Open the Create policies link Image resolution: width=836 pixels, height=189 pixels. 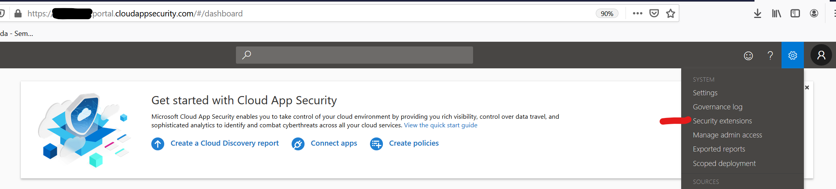pyautogui.click(x=414, y=143)
